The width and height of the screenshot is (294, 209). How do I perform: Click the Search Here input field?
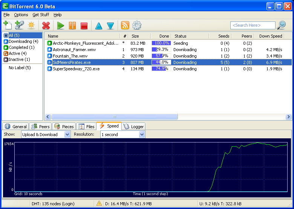(253, 25)
